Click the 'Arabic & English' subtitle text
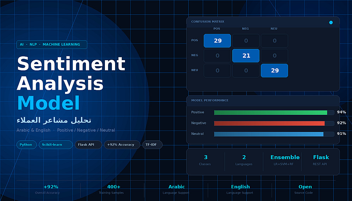Viewport: 352px width, 201px height. pos(33,130)
